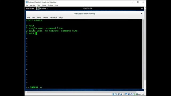This screenshot has height=96, width=171.
Task: Close the markg@localhost terminal window
Action: [x=142, y=14]
